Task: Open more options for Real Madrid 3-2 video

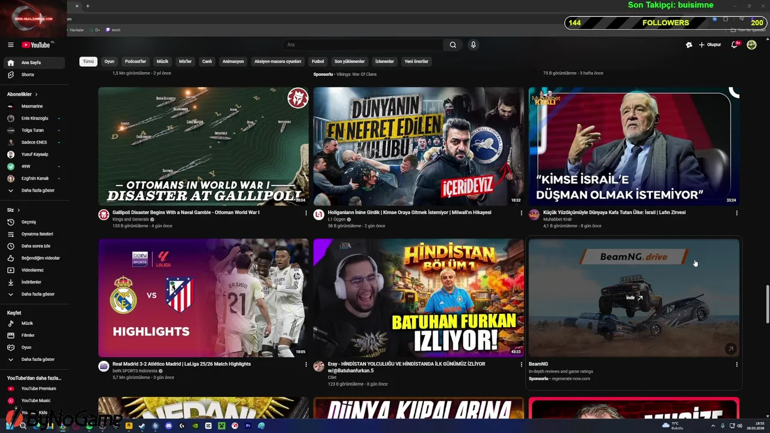Action: tap(306, 364)
